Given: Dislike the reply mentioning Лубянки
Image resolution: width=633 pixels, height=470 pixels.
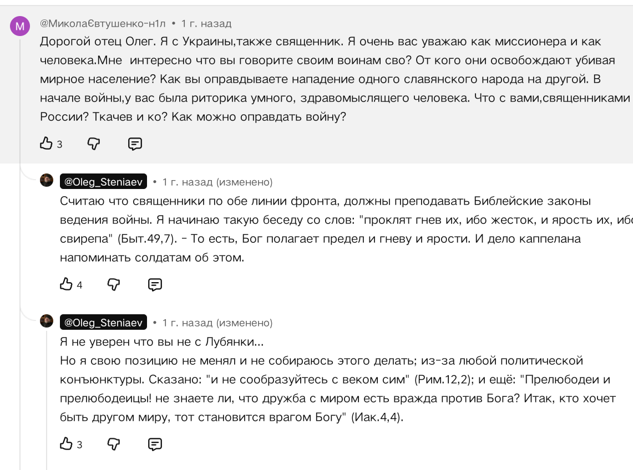Looking at the screenshot, I should (x=114, y=444).
